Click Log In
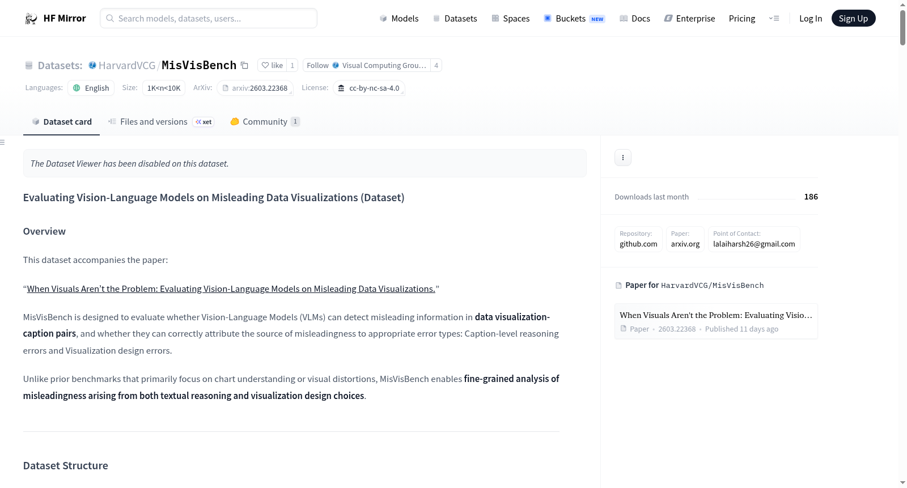 [811, 19]
